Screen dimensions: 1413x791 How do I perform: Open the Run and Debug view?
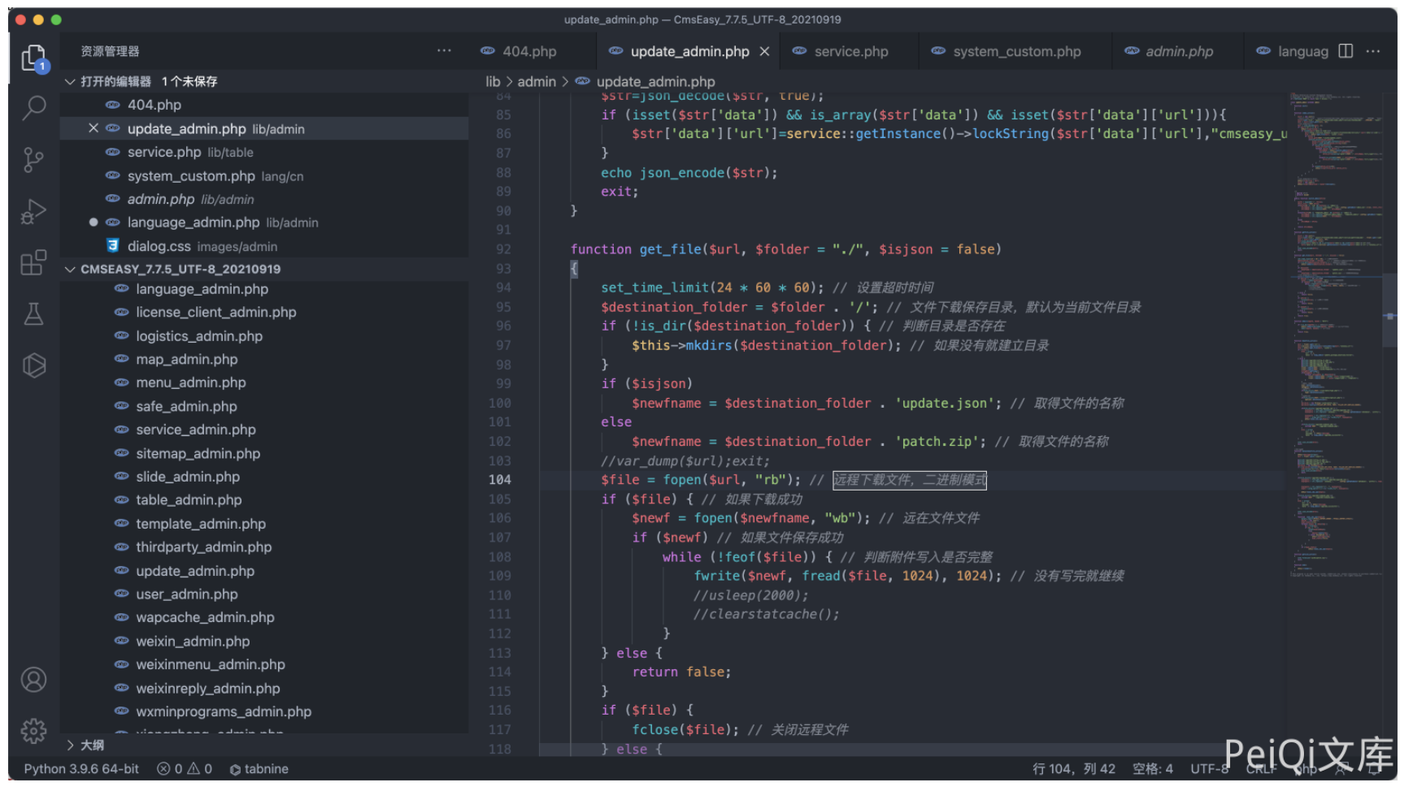coord(33,211)
